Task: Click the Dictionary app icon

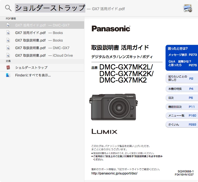Action: (x=8, y=67)
